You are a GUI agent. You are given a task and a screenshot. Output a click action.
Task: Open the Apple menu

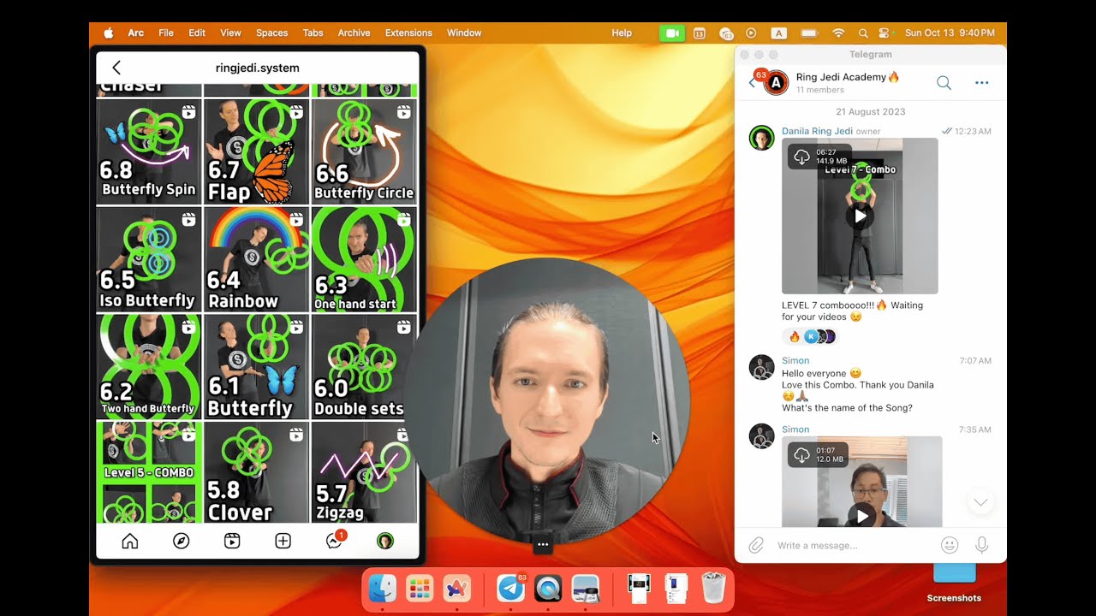point(109,33)
